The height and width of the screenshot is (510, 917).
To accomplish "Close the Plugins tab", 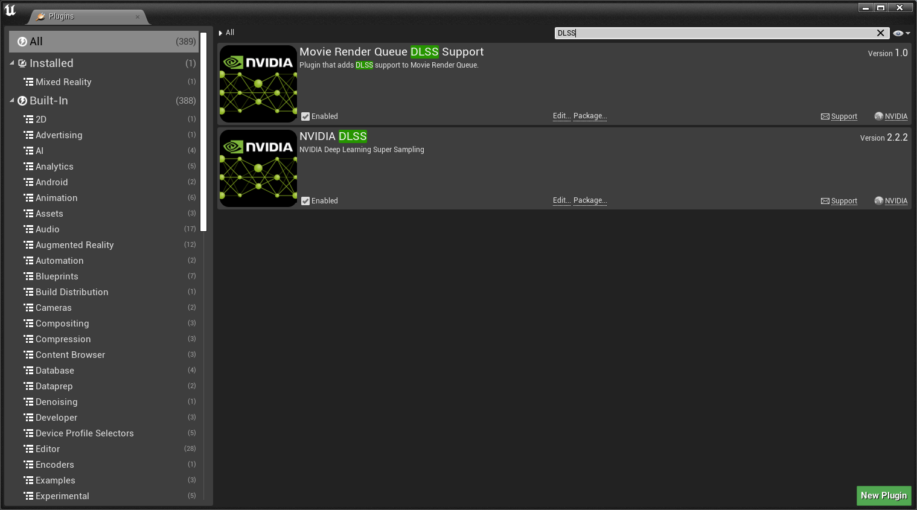I will pos(138,17).
